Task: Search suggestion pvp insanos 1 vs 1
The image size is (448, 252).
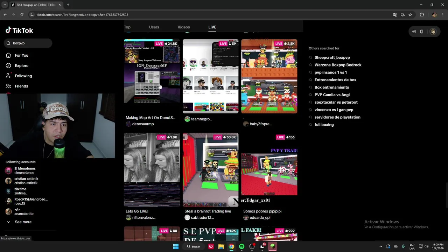Action: click(x=330, y=72)
